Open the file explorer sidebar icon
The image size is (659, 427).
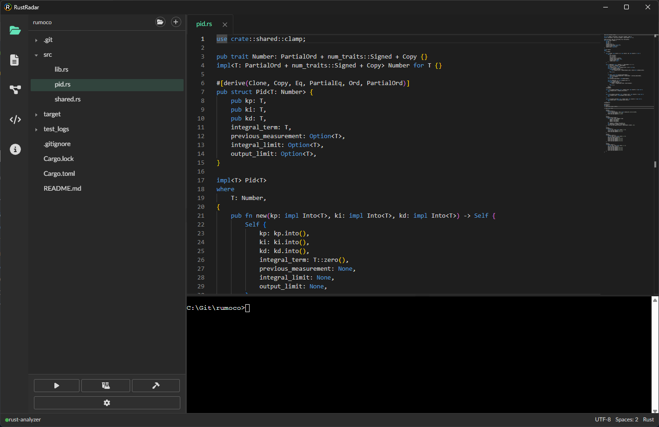click(15, 31)
